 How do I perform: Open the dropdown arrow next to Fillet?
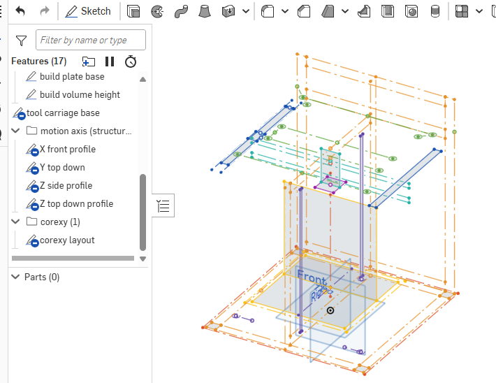point(285,11)
